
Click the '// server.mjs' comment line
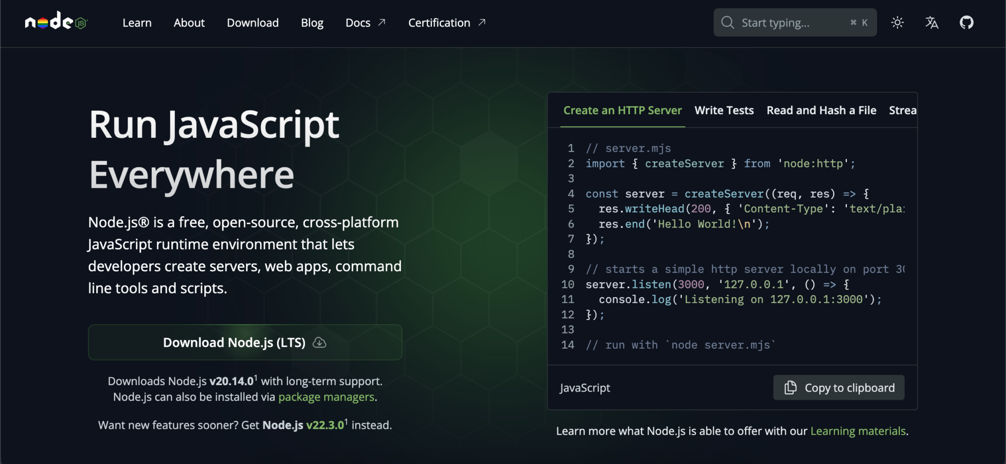[628, 148]
